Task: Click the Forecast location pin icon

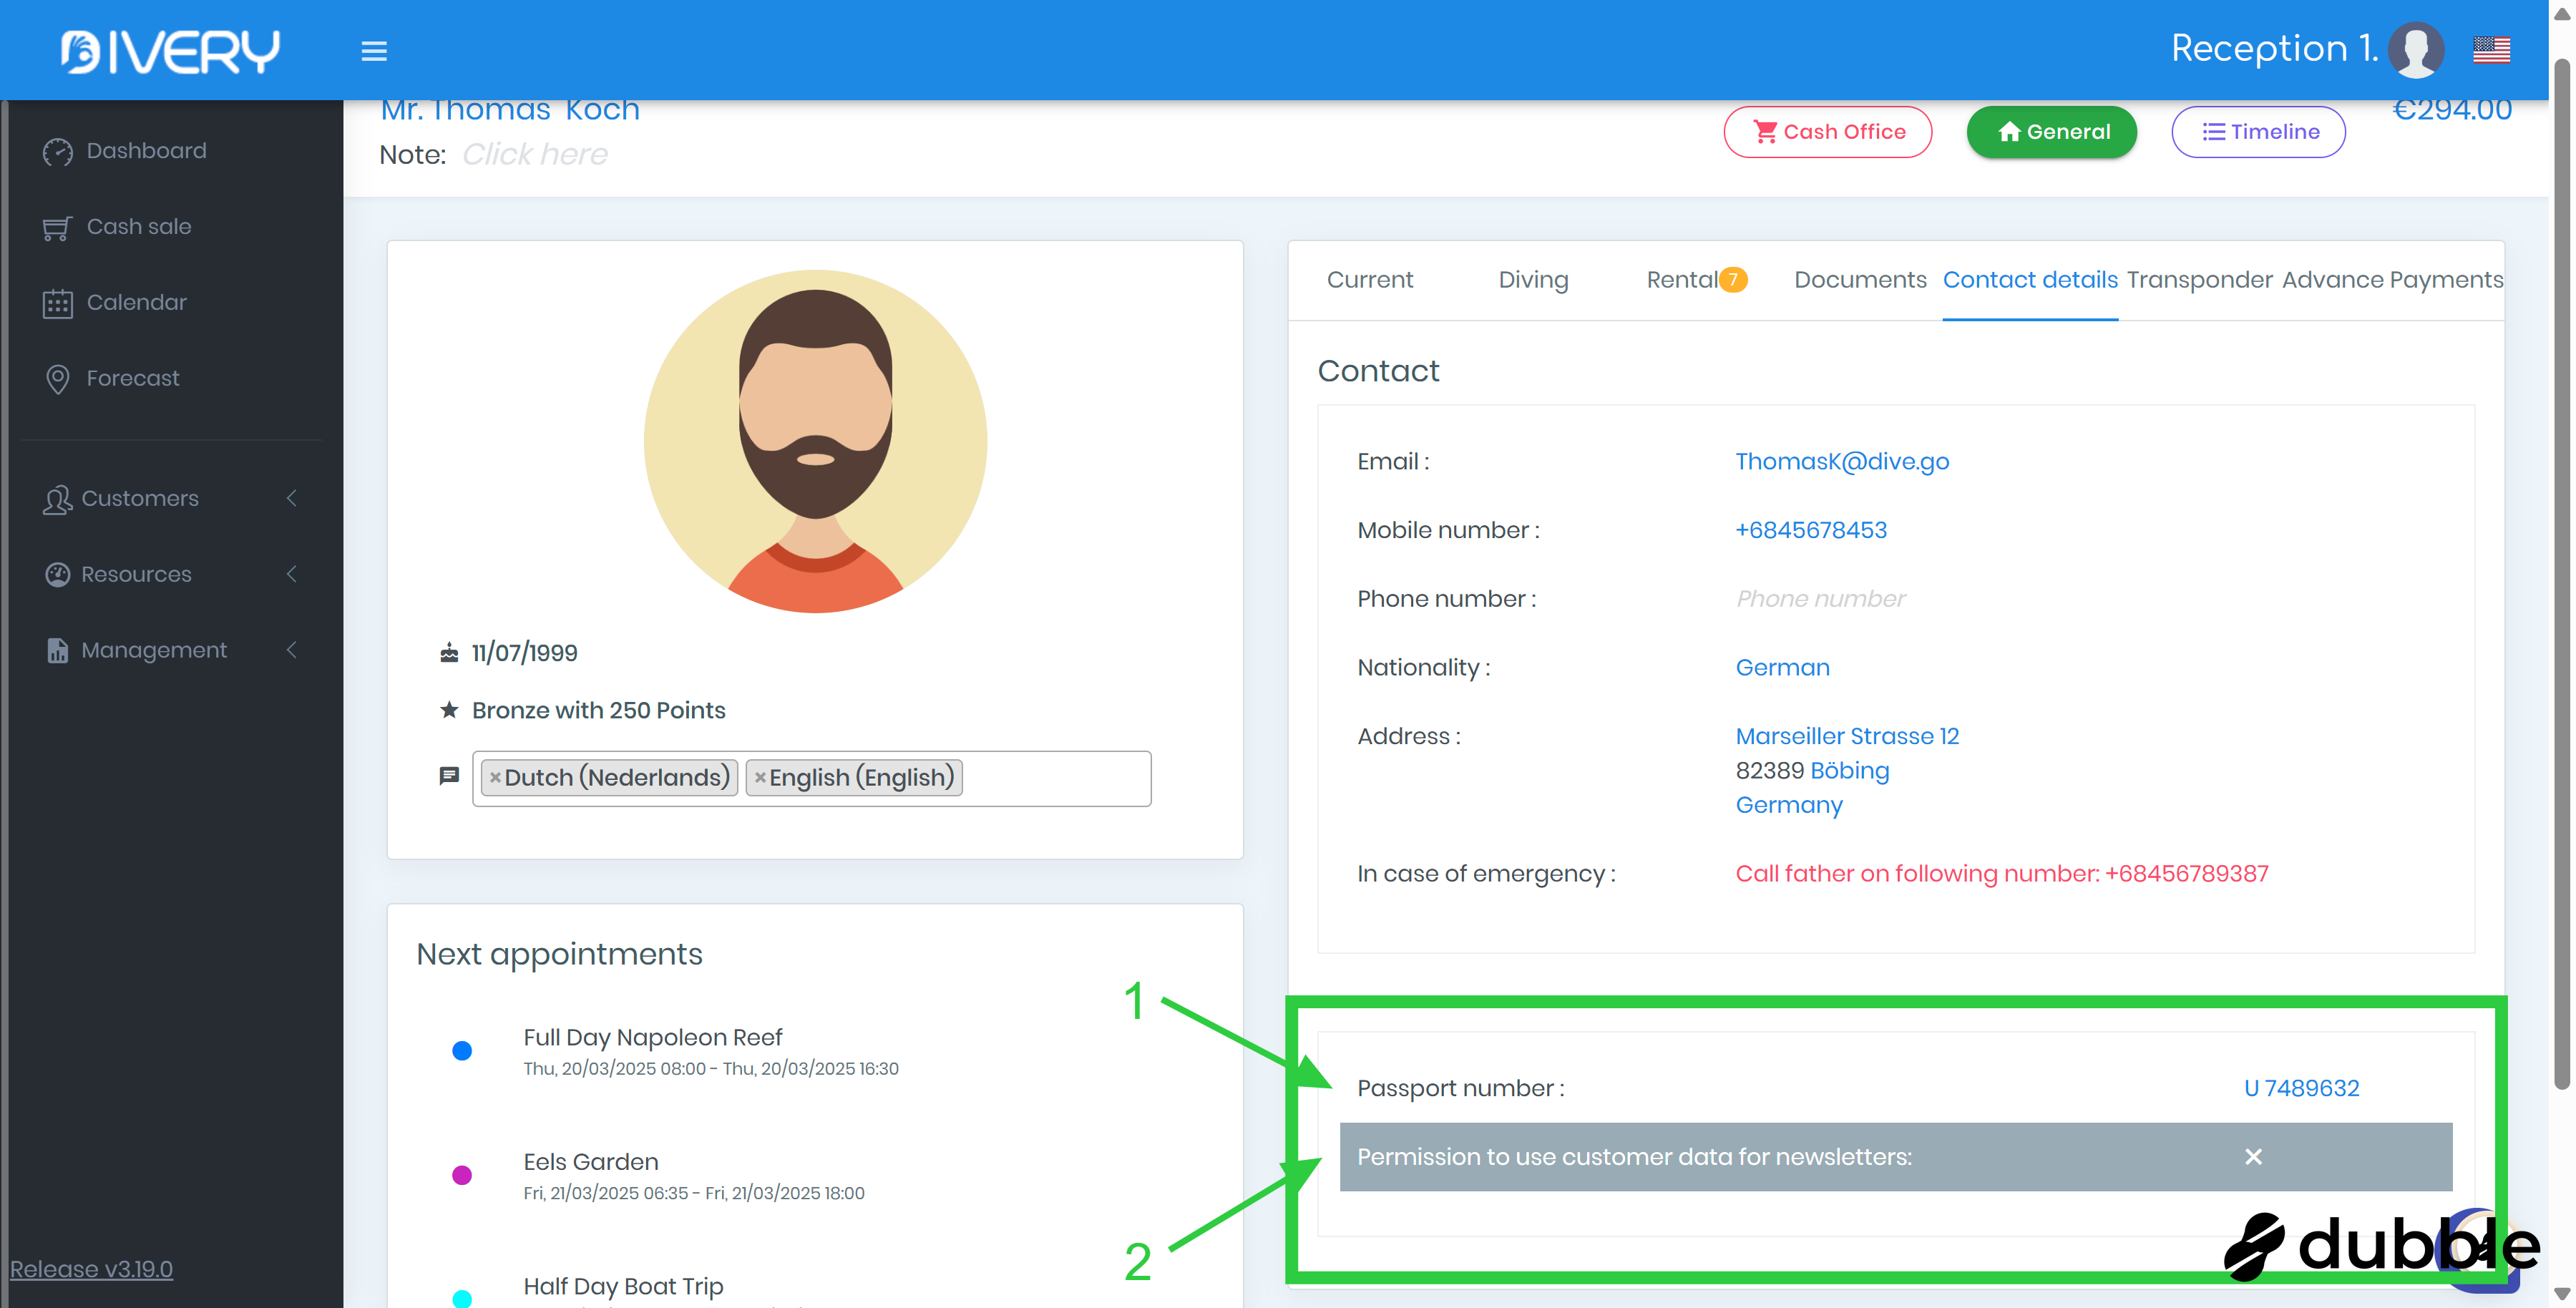Action: tap(57, 379)
